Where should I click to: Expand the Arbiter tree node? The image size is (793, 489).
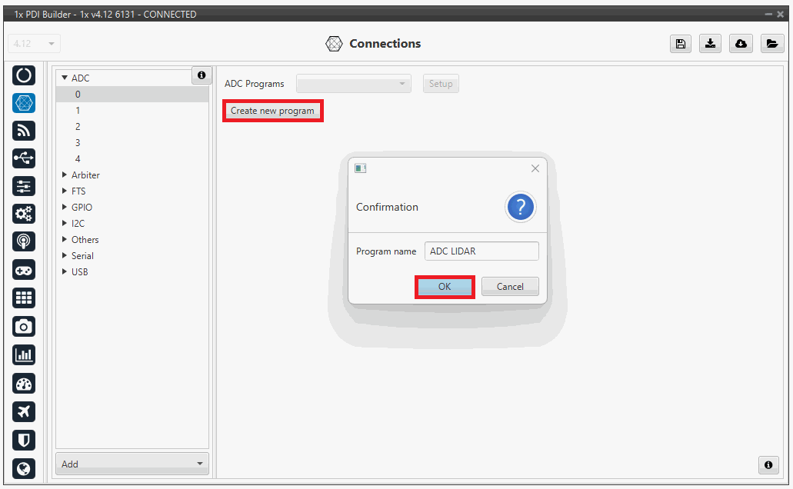(65, 175)
